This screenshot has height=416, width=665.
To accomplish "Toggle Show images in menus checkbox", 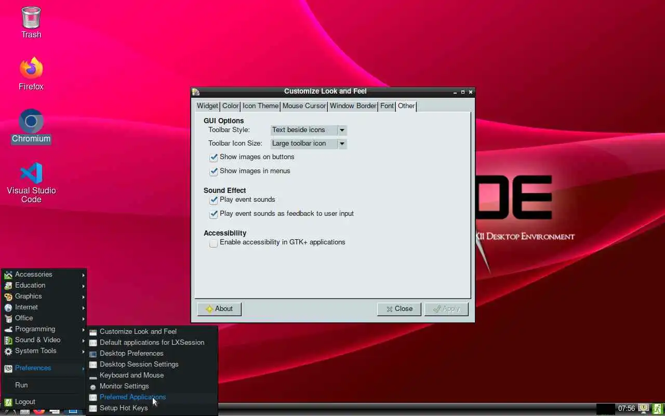I will pos(214,172).
